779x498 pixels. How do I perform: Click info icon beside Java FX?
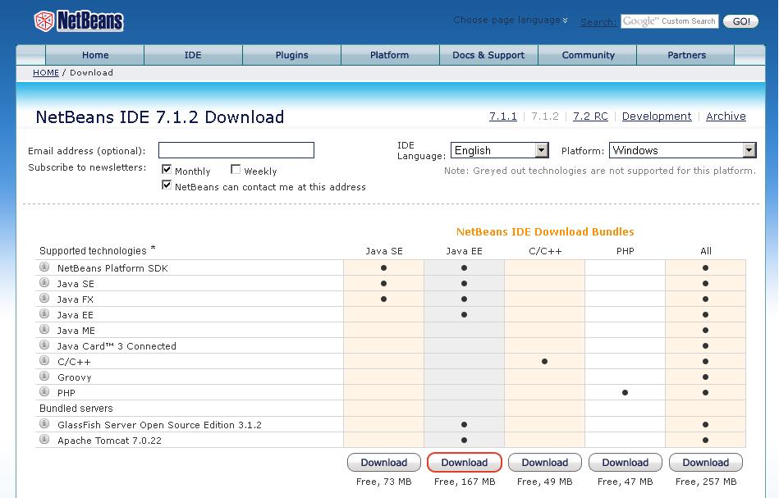[x=44, y=299]
